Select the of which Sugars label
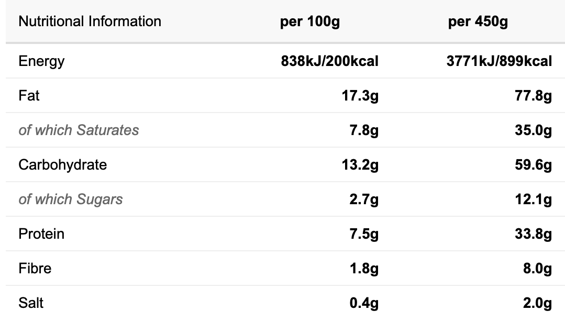 click(x=71, y=199)
